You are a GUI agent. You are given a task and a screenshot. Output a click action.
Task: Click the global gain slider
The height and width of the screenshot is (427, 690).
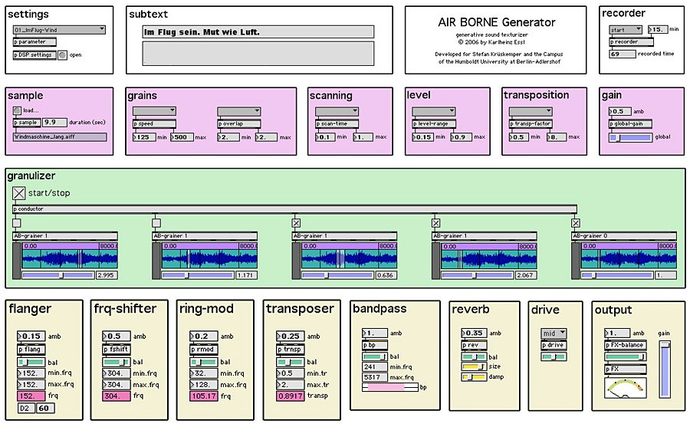[x=629, y=138]
